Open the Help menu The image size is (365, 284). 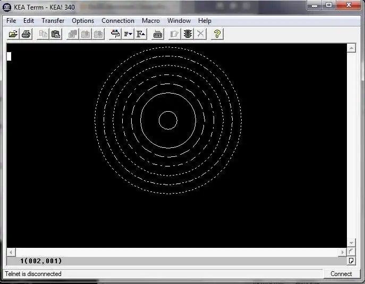(205, 21)
